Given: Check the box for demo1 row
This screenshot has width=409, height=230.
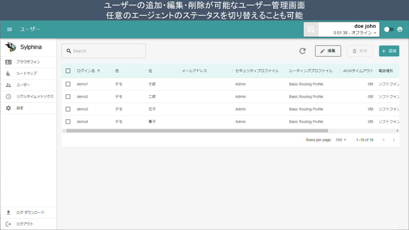Looking at the screenshot, I should (68, 84).
